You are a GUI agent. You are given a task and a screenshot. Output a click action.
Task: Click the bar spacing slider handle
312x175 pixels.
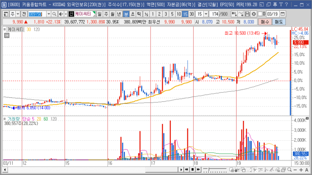pyautogui.click(x=209, y=170)
